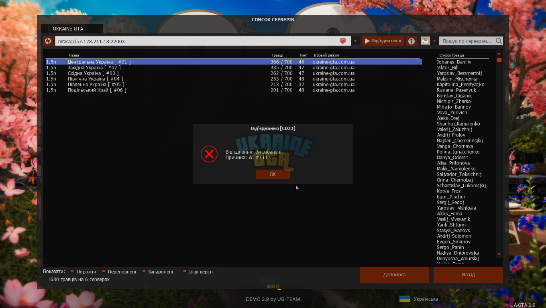Click player Yarik_Shturm in list

(451, 225)
